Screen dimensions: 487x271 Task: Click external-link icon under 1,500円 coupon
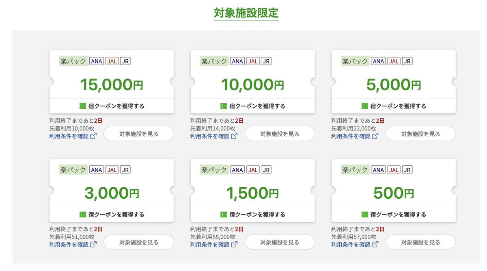(x=234, y=245)
